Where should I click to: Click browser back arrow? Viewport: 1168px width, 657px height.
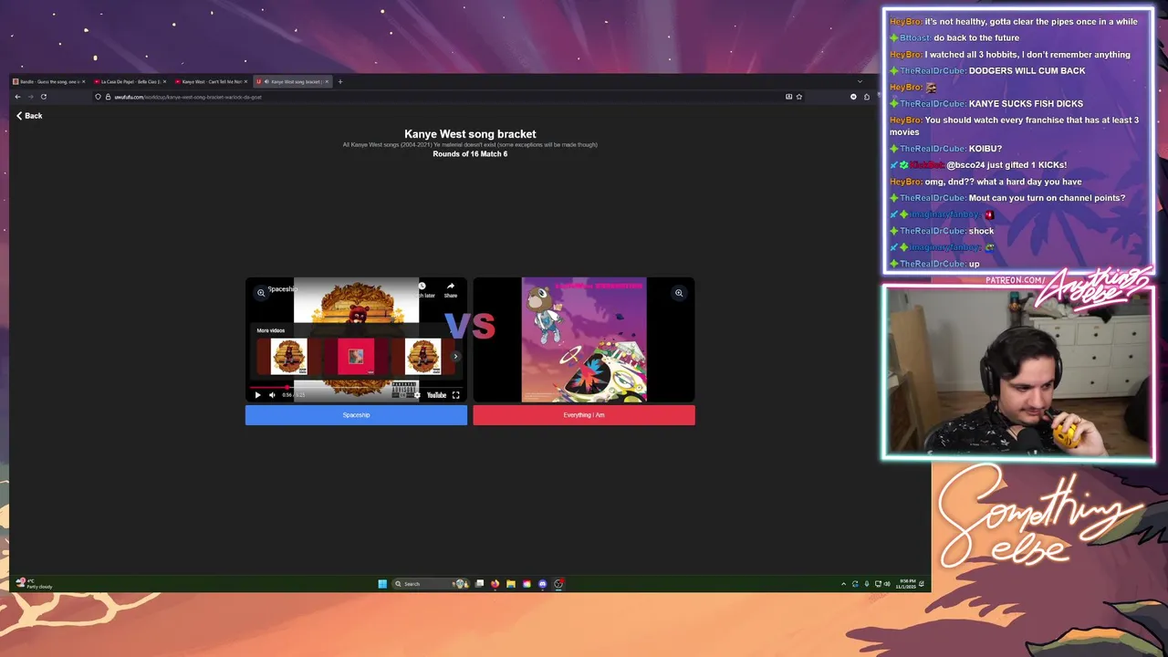[17, 97]
